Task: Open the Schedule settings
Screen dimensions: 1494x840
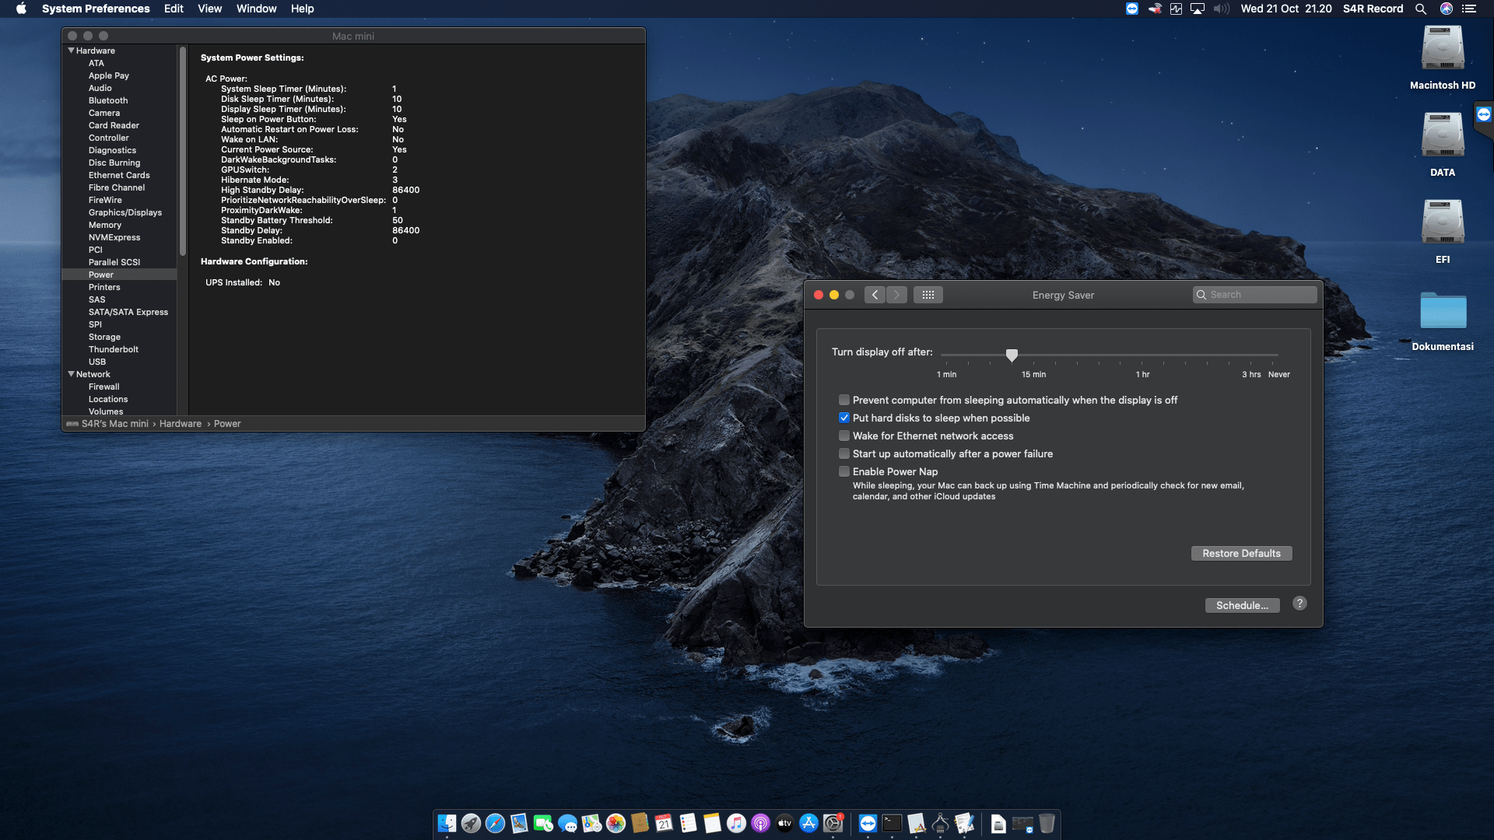Action: point(1242,605)
